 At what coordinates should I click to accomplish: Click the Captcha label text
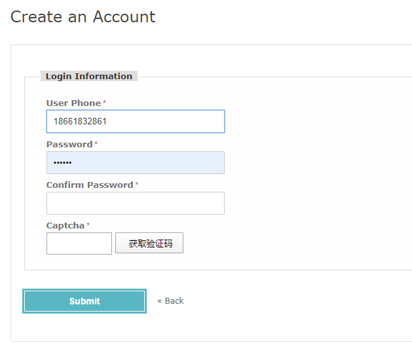[x=65, y=226]
